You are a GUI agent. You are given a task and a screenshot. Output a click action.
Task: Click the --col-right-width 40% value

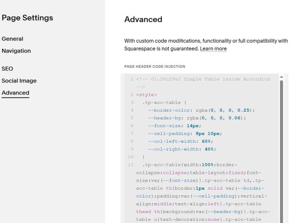[211, 149]
